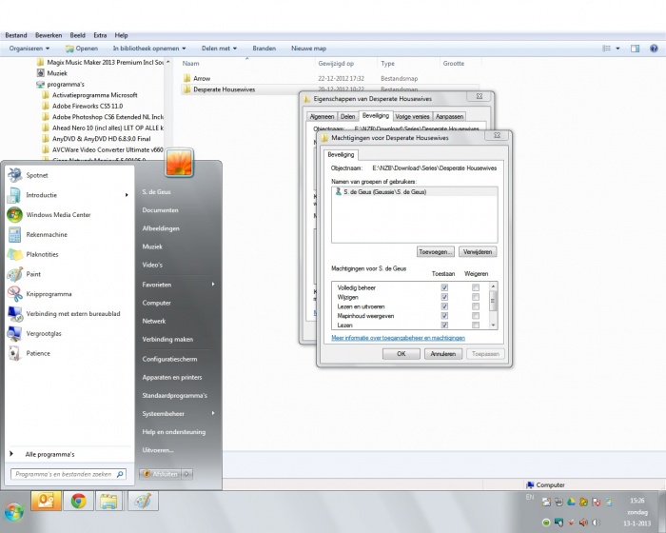
Task: Uncheck Toestaan for Mapinhoud weergeven
Action: 444,316
